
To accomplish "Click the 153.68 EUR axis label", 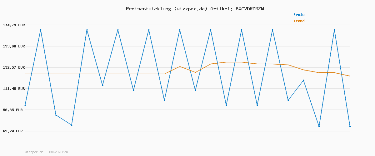I will [13, 46].
